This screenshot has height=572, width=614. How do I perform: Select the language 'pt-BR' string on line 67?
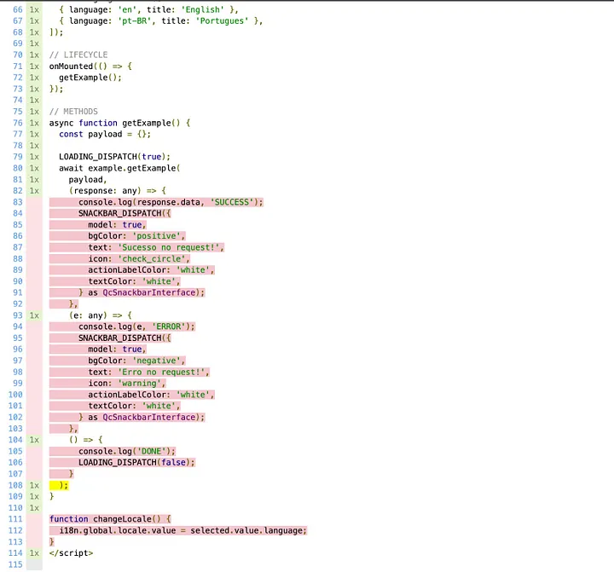point(136,20)
